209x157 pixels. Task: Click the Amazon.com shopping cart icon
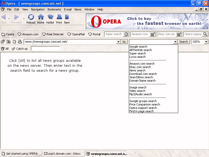click(x=153, y=34)
